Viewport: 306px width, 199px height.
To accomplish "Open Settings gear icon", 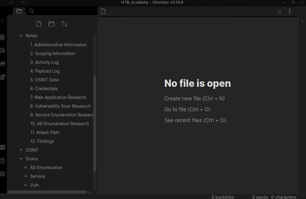I will click(2, 174).
